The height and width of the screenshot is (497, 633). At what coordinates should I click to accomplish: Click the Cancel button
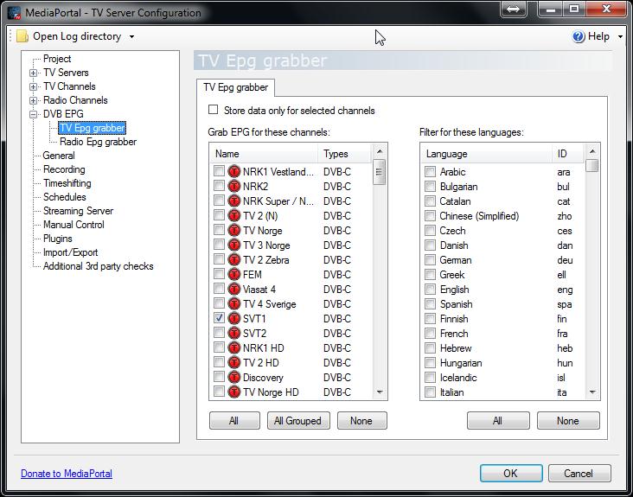579,473
